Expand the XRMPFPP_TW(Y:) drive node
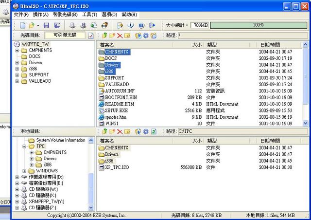This screenshot has width=311, height=220. 17,202
